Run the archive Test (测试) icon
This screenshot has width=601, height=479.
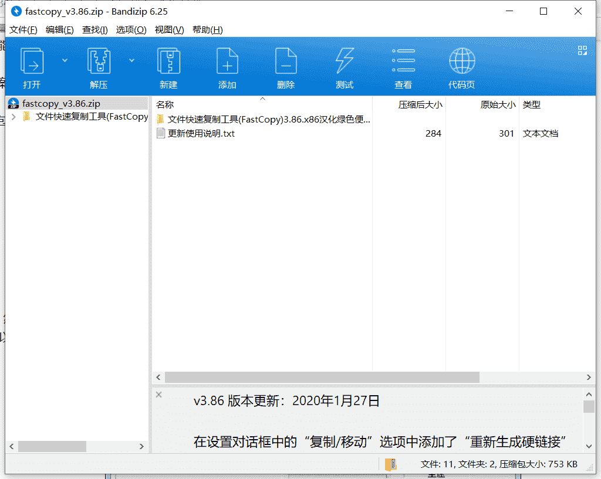[345, 61]
